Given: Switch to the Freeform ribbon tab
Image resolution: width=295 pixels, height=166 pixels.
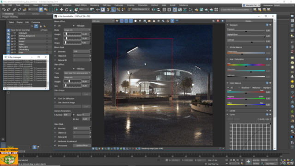Looking at the screenshot, I should coord(22,14).
